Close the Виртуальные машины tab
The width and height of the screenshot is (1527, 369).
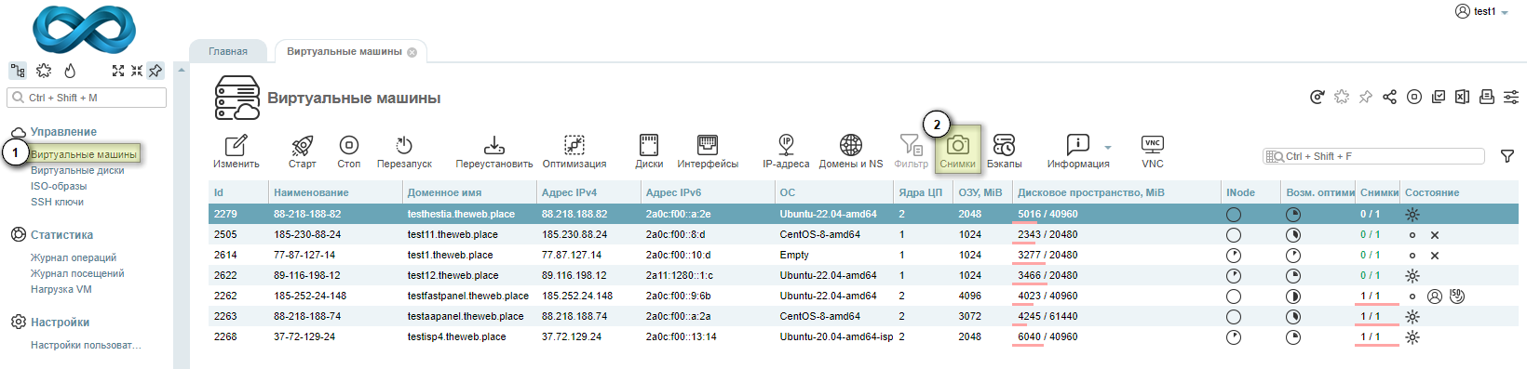412,52
